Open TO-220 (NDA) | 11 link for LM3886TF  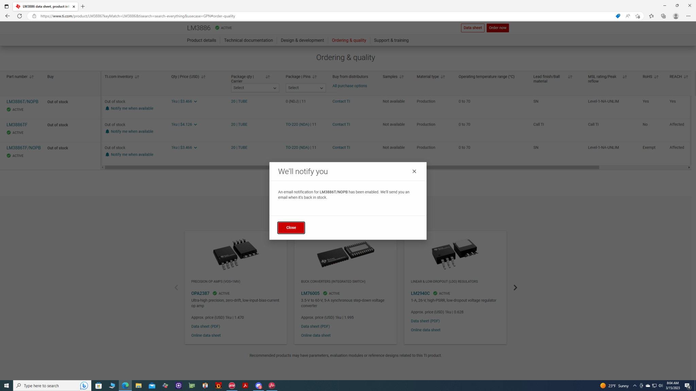pyautogui.click(x=301, y=125)
